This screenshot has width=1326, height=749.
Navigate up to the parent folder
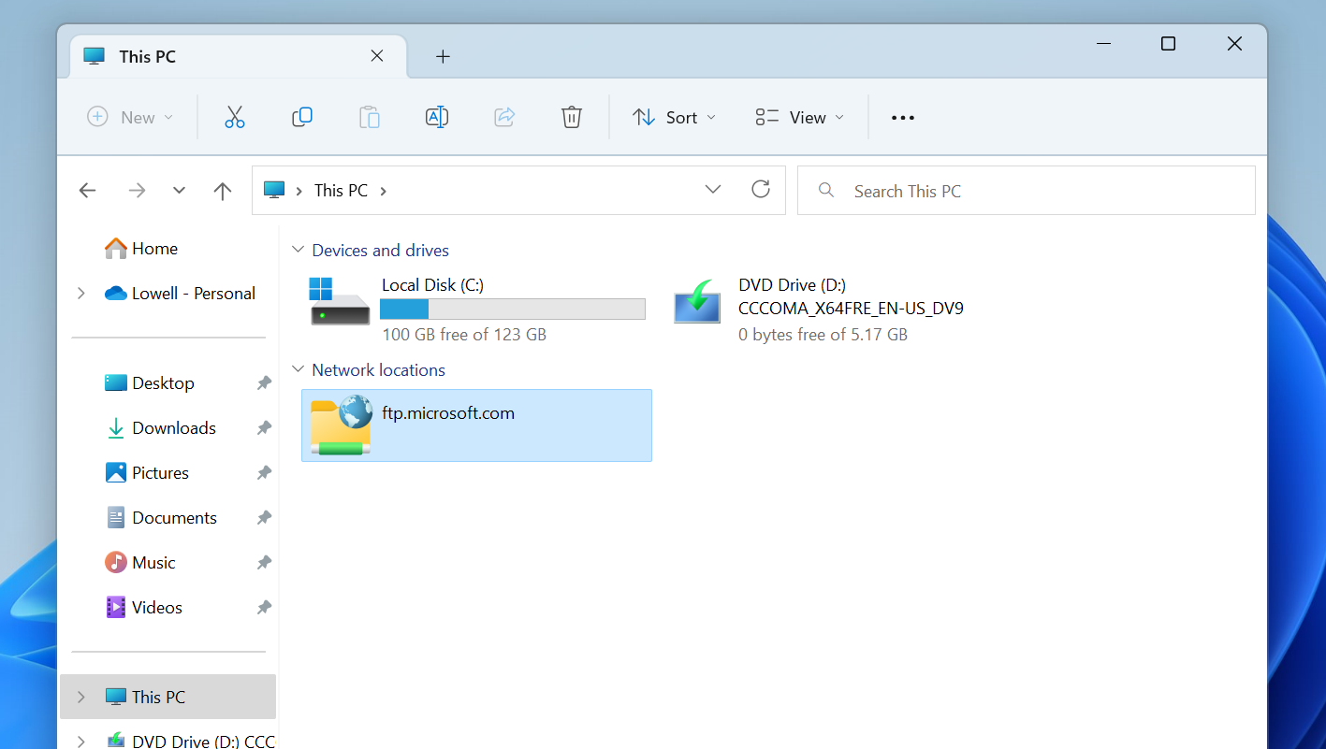[222, 190]
